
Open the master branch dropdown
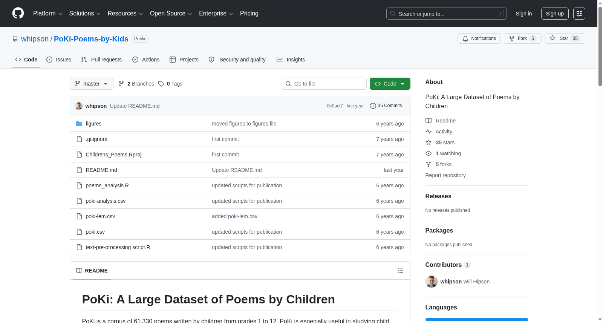point(92,84)
